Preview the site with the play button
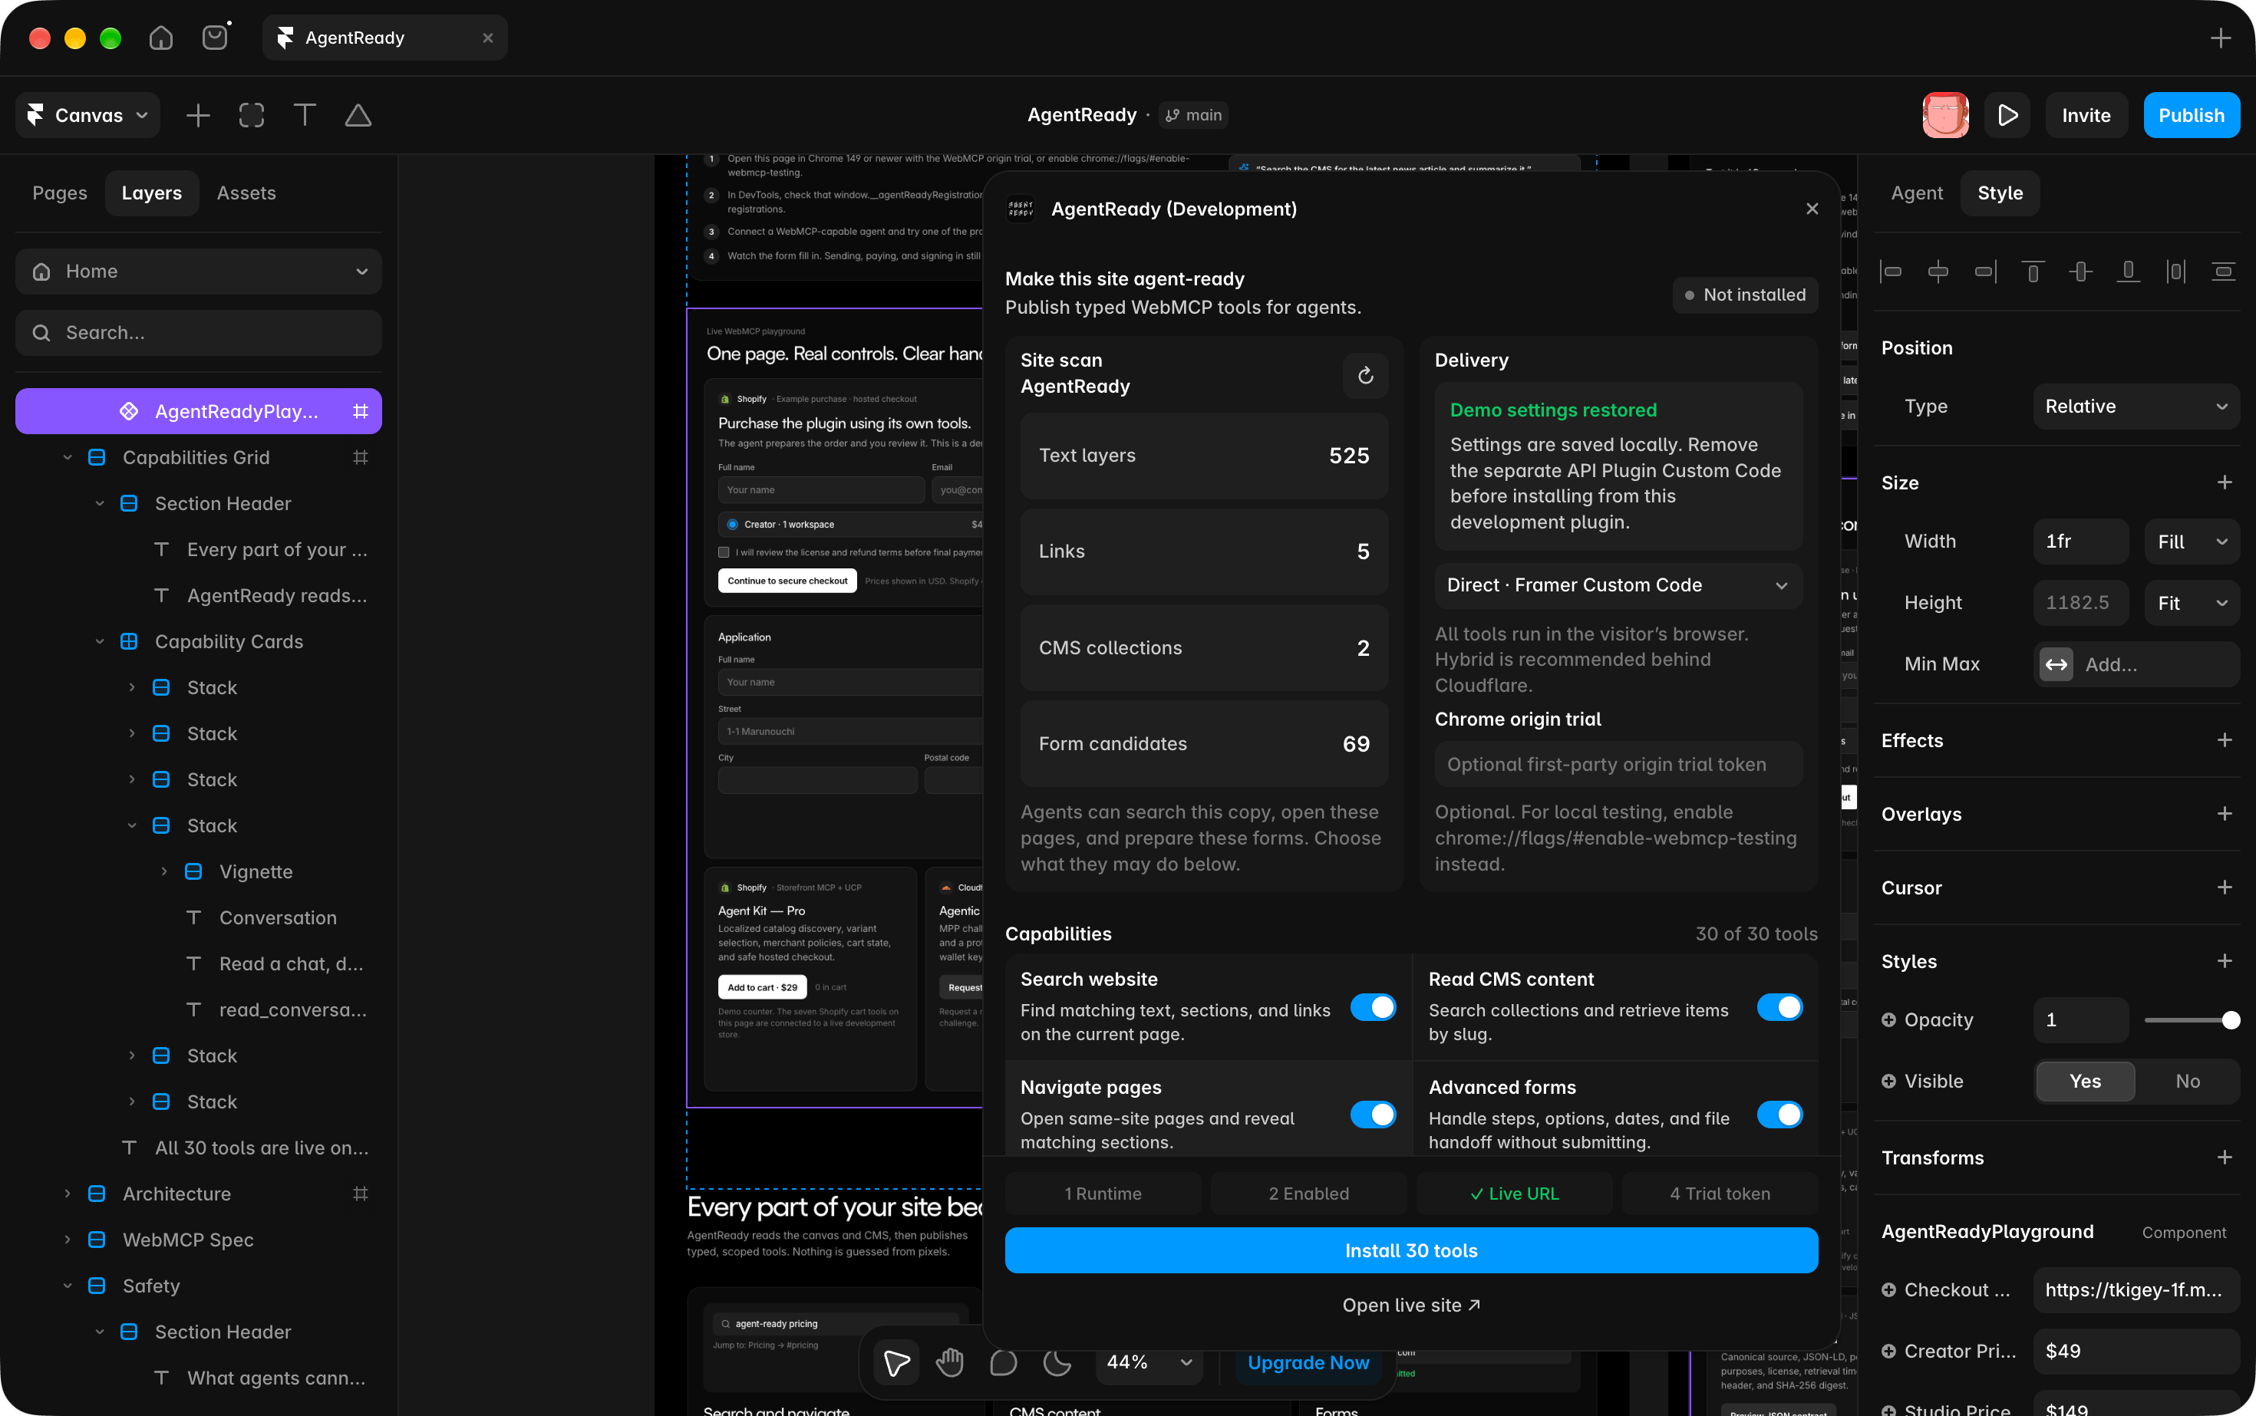This screenshot has height=1416, width=2256. point(2007,115)
